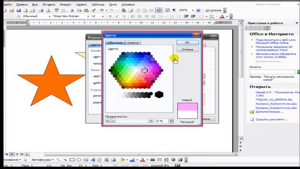Select the Arrow tool in the Drawing toolbar
This screenshot has height=169, width=300.
click(65, 160)
